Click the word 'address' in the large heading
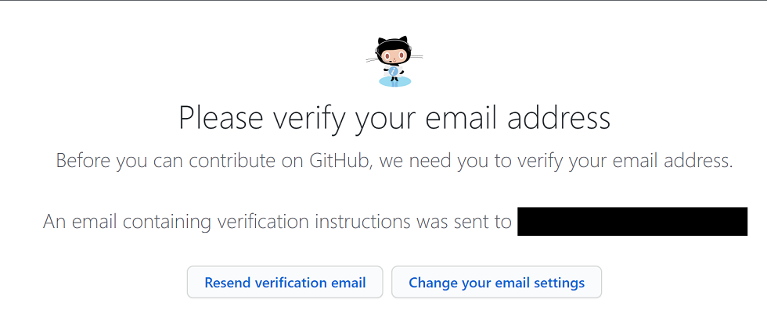This screenshot has width=767, height=317. 559,117
